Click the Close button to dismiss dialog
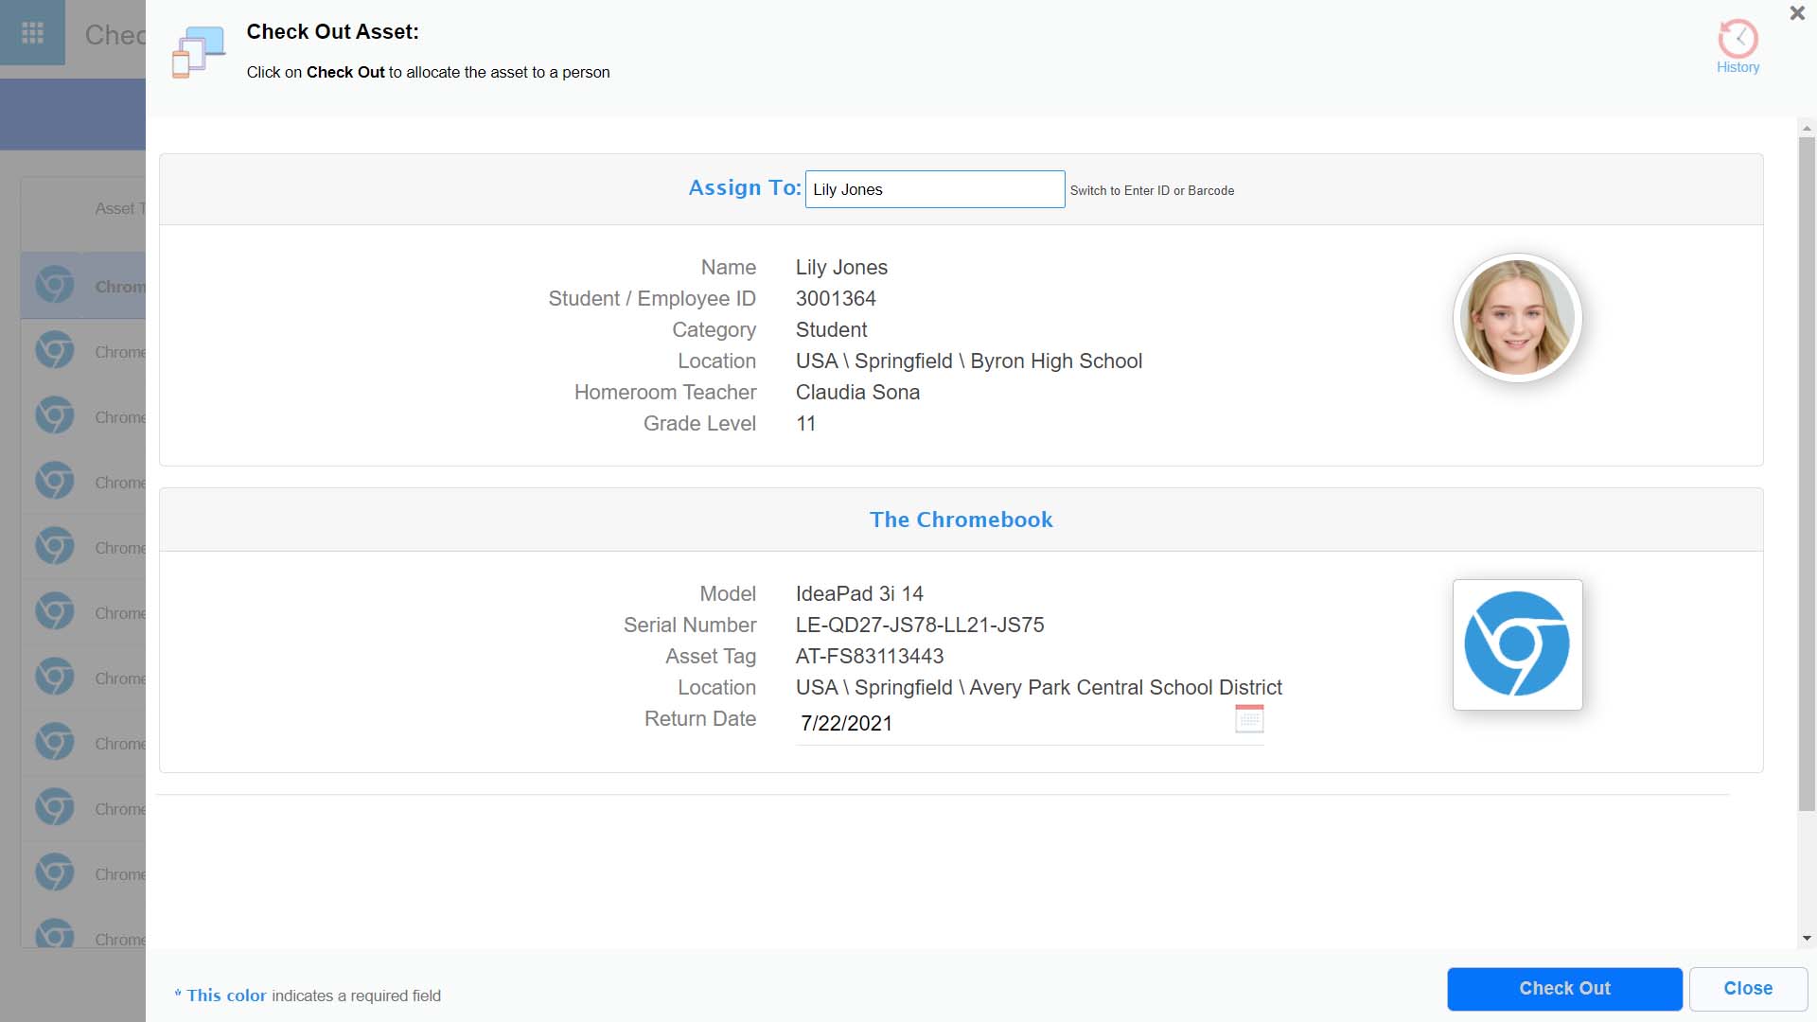1817x1022 pixels. click(x=1748, y=988)
